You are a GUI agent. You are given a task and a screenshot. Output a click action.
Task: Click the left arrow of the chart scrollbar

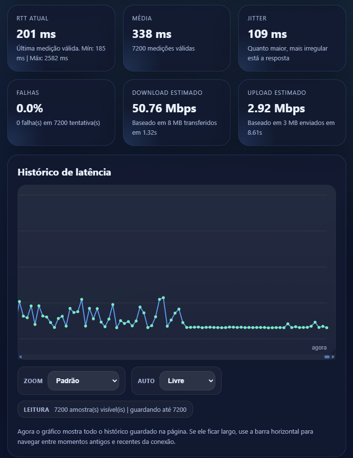(20, 356)
